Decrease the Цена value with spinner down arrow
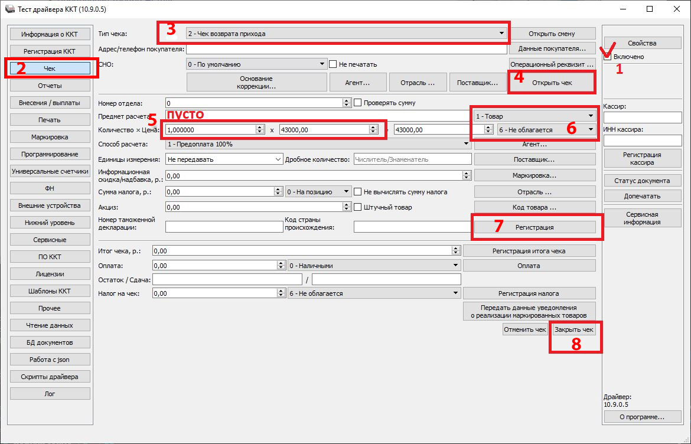 [x=373, y=132]
